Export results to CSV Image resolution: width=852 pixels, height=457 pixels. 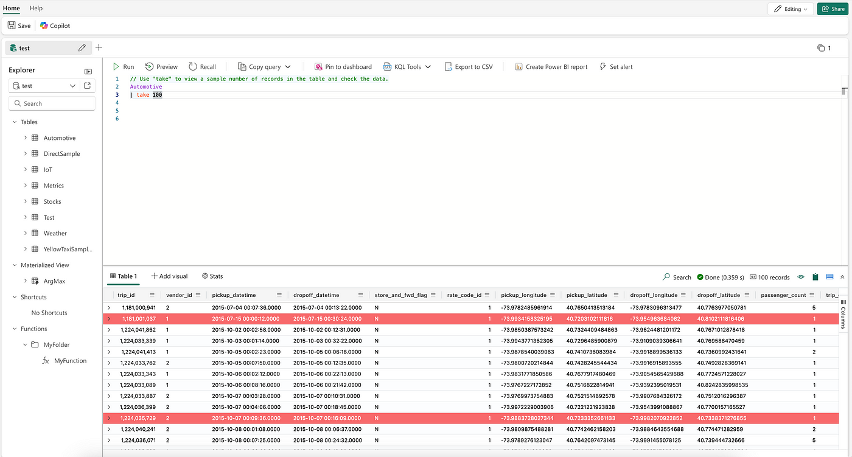pos(469,67)
